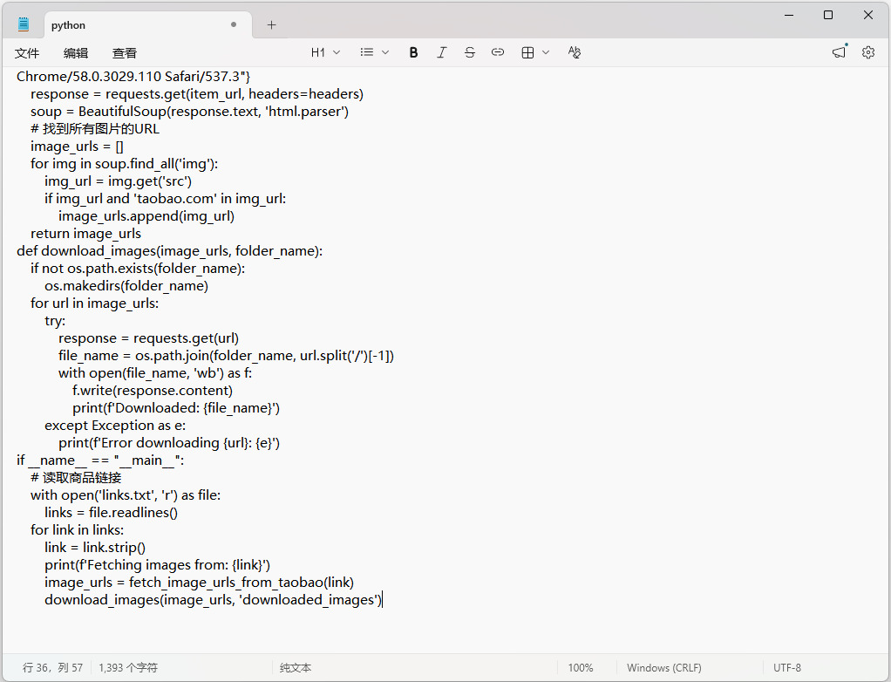Click the 100% zoom level

(581, 668)
